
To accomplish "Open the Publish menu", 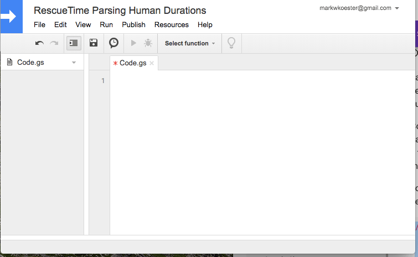I will pos(133,25).
